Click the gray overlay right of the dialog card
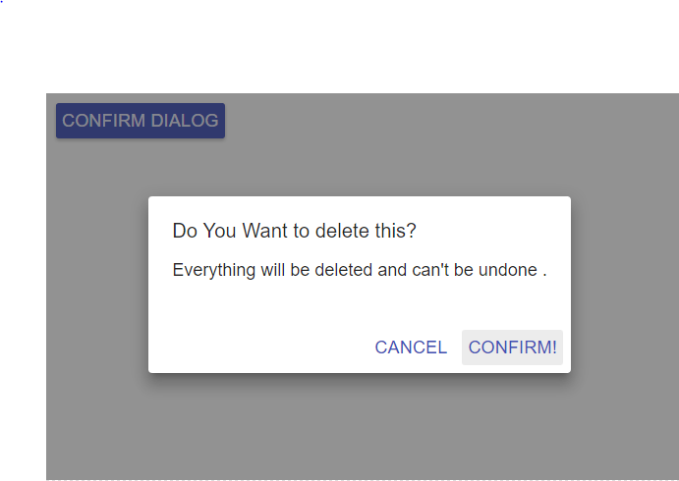This screenshot has height=481, width=679. pos(625,285)
